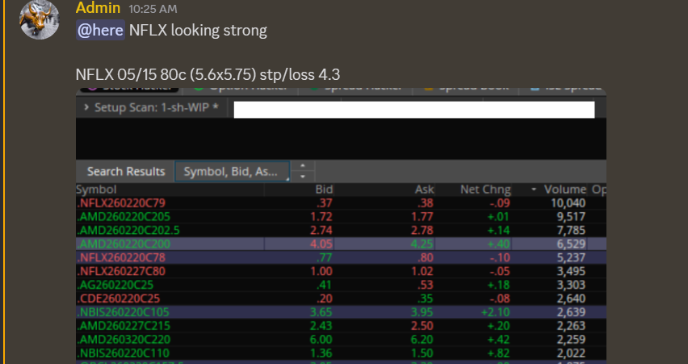Click the +2.10 net change value
Screen dimensions: 688x364
coord(495,312)
